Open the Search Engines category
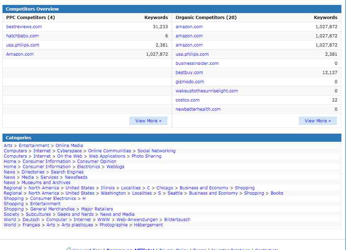This screenshot has height=250, width=346. 67,172
